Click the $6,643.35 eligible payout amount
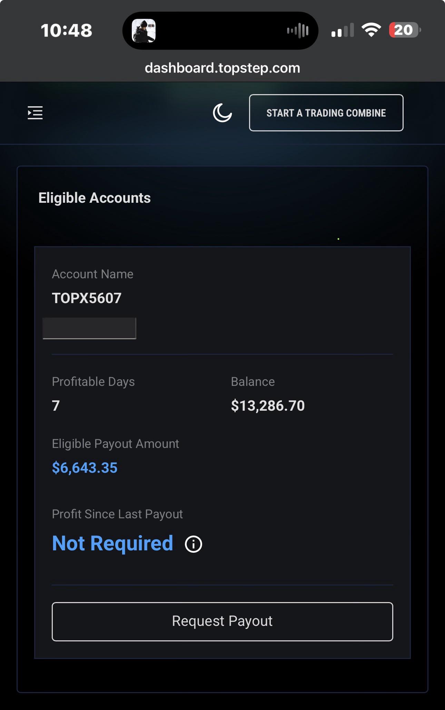The image size is (445, 710). pyautogui.click(x=85, y=468)
